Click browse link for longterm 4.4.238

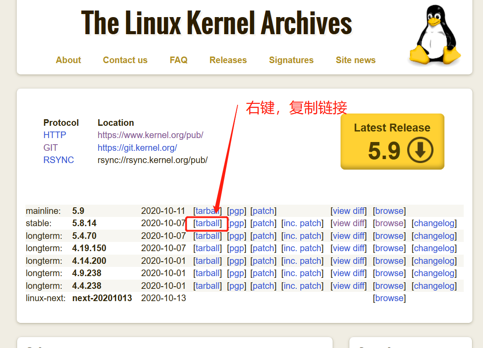click(x=389, y=286)
